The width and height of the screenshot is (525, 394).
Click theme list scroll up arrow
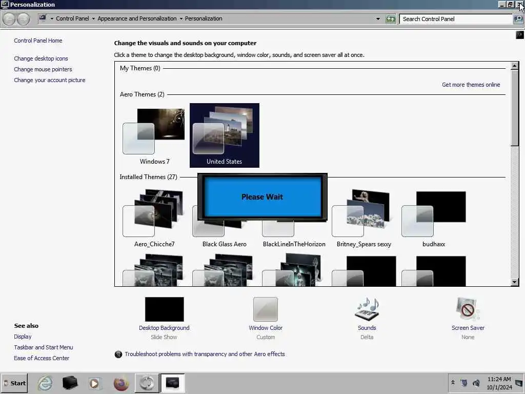point(515,65)
